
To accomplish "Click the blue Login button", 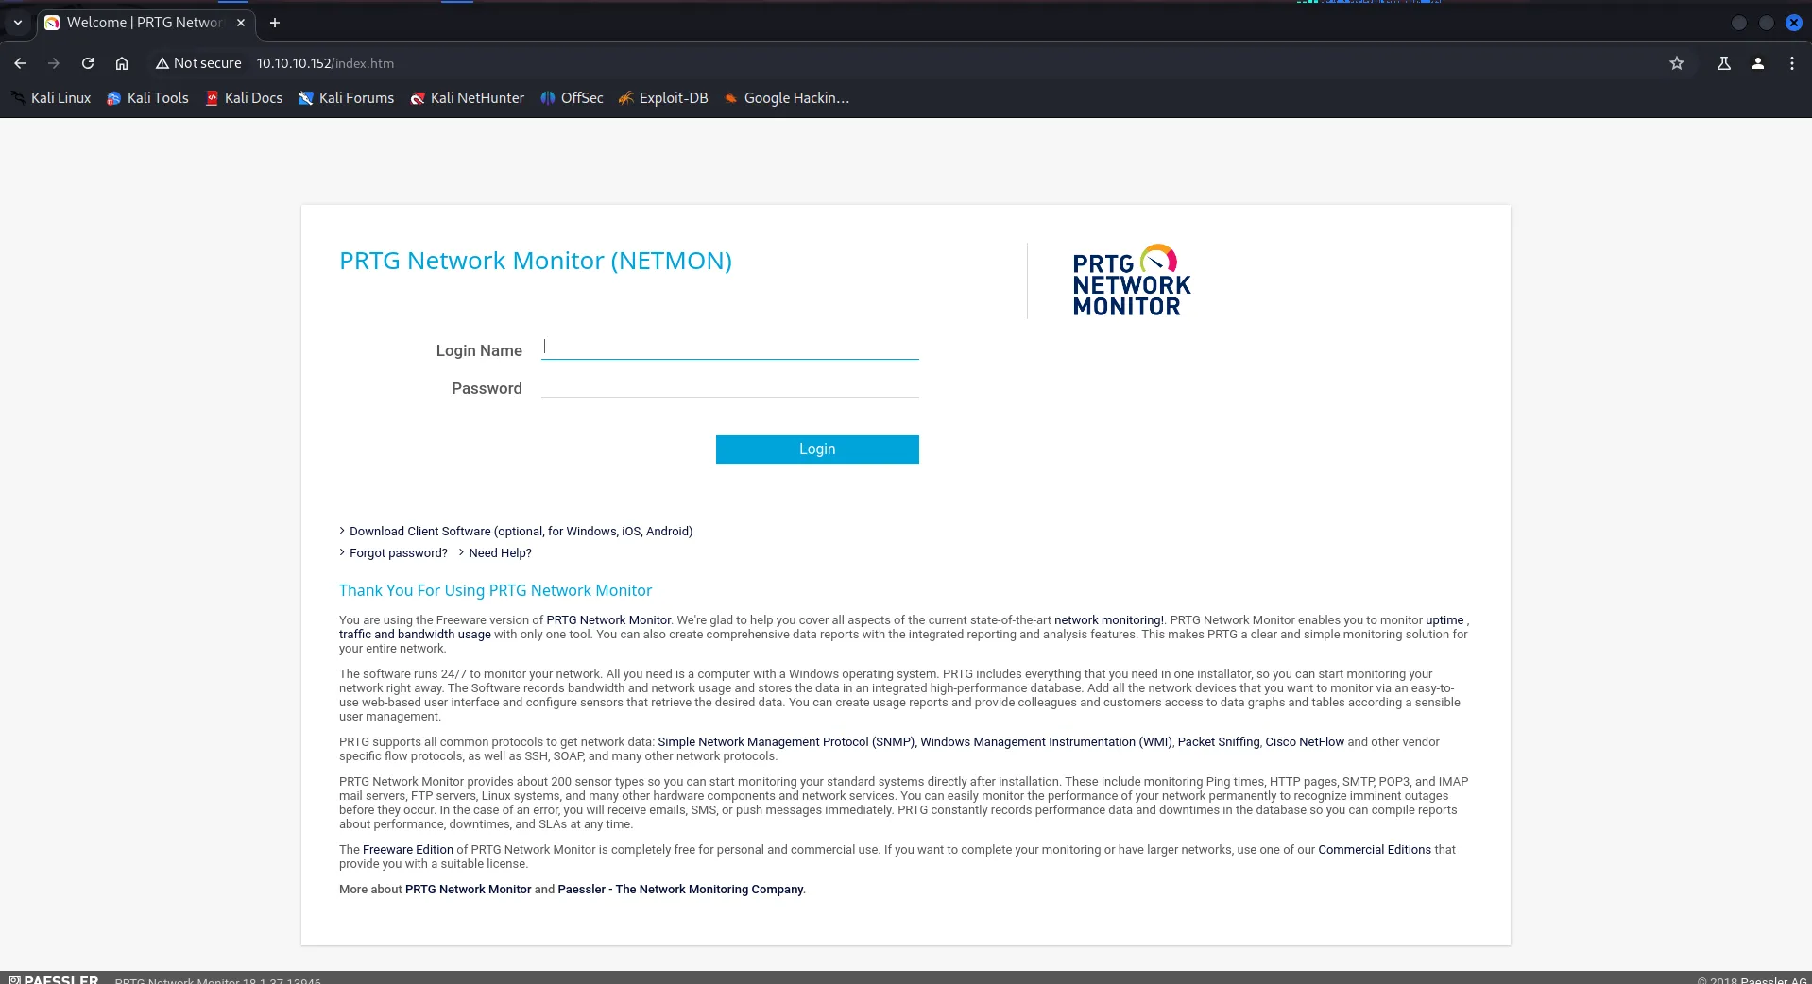I will tap(817, 450).
